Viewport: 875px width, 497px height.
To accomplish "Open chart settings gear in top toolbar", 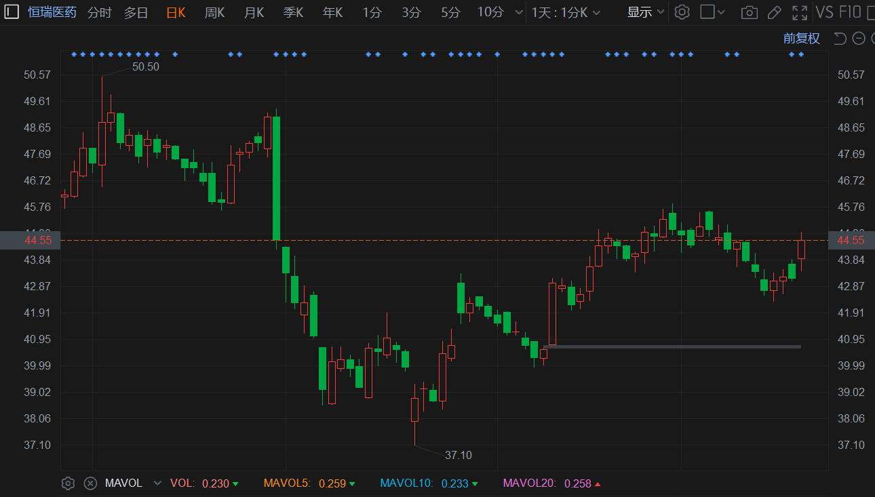I will pos(682,12).
